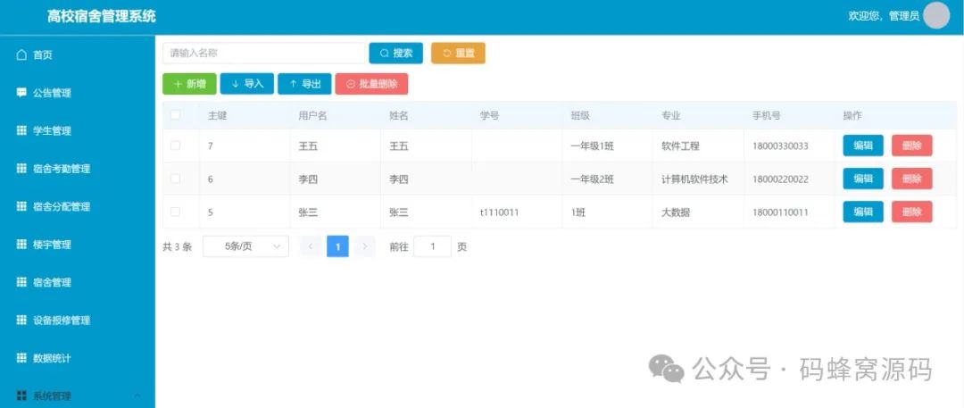
Task: Open 宿舍分配管理 in the sidebar
Action: 78,206
